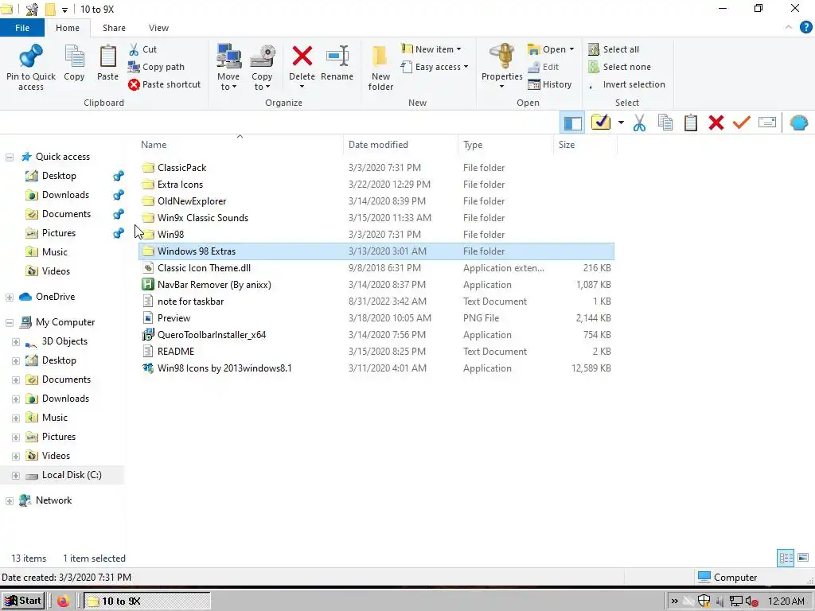
Task: Click Select all in ribbon
Action: coord(614,49)
